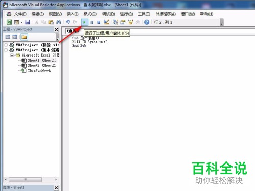
Task: Close the 工程 - VBAProject panel
Action: [56, 30]
